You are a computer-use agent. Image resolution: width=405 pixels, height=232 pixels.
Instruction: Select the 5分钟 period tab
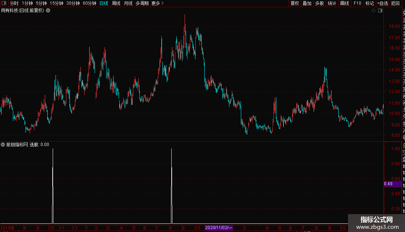[x=41, y=3]
